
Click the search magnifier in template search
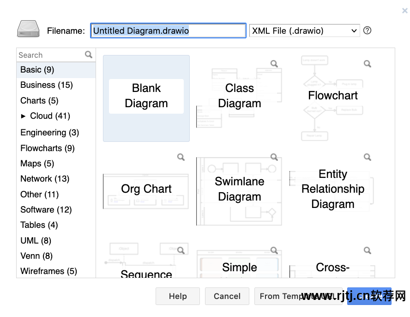coord(89,55)
